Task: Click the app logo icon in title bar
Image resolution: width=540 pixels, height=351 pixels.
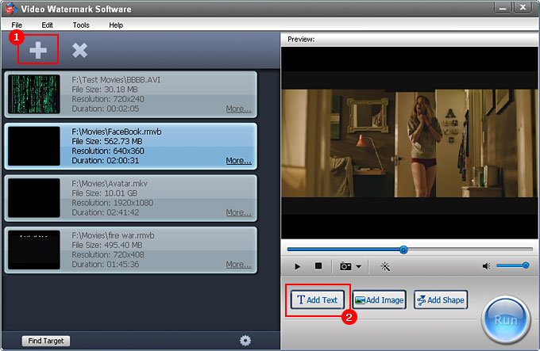Action: [11, 8]
